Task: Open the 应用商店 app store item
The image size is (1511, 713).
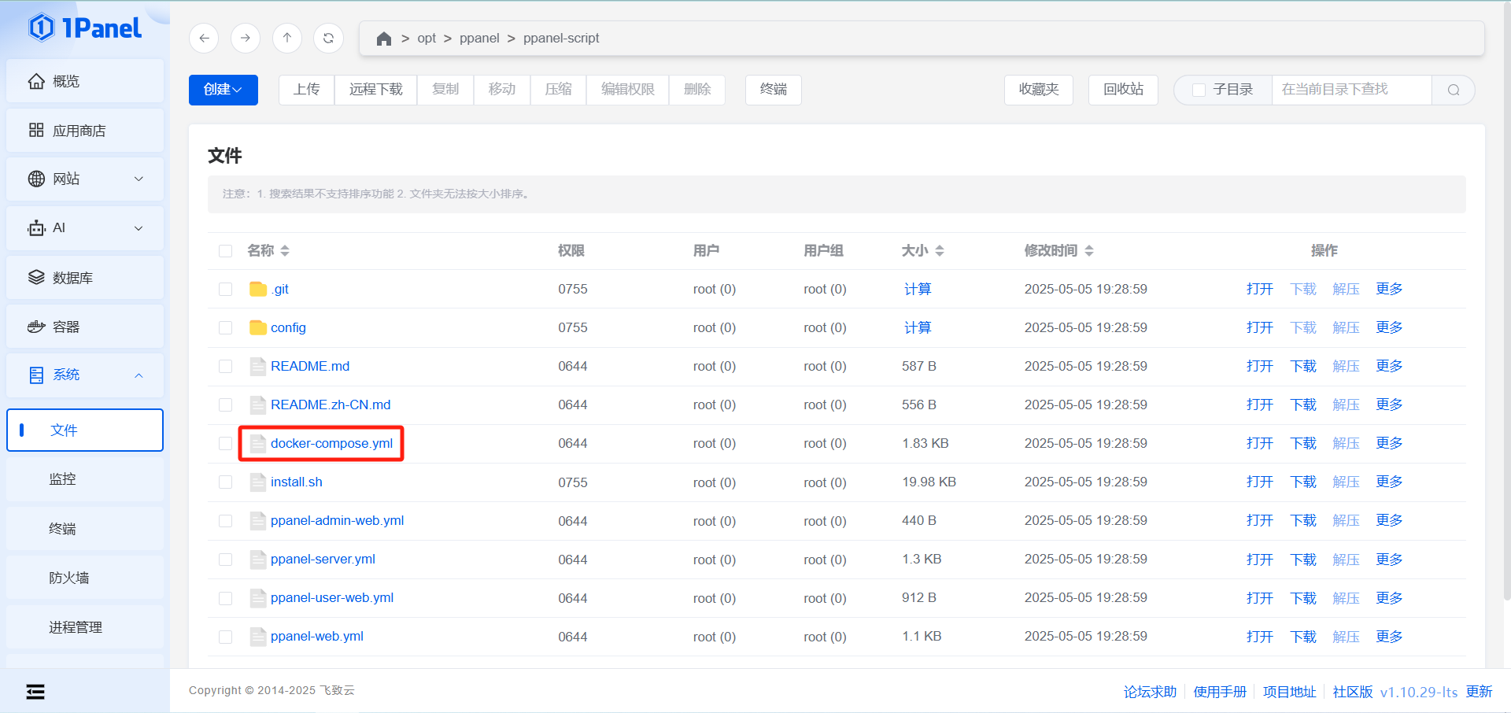Action: [85, 130]
